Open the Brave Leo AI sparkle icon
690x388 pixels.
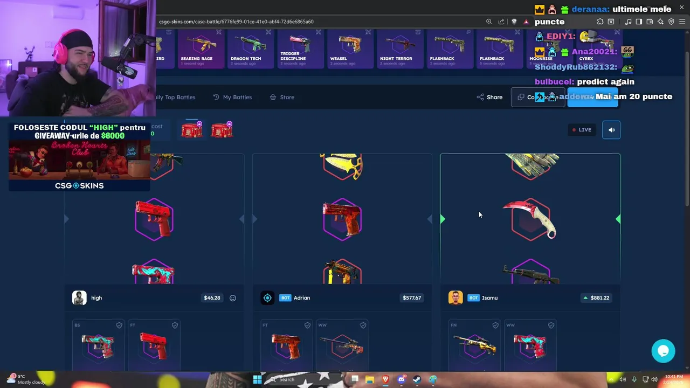[660, 22]
